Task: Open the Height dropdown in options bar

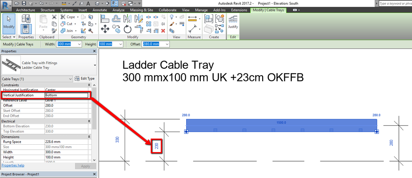Action: tap(121, 44)
